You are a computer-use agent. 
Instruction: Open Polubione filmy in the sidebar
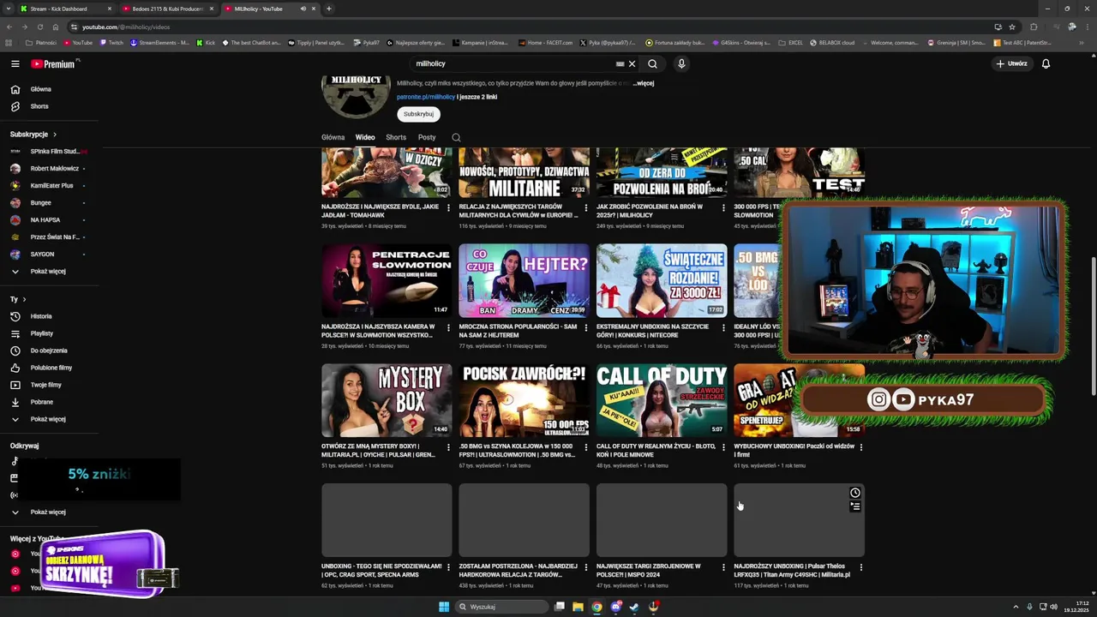coord(51,368)
